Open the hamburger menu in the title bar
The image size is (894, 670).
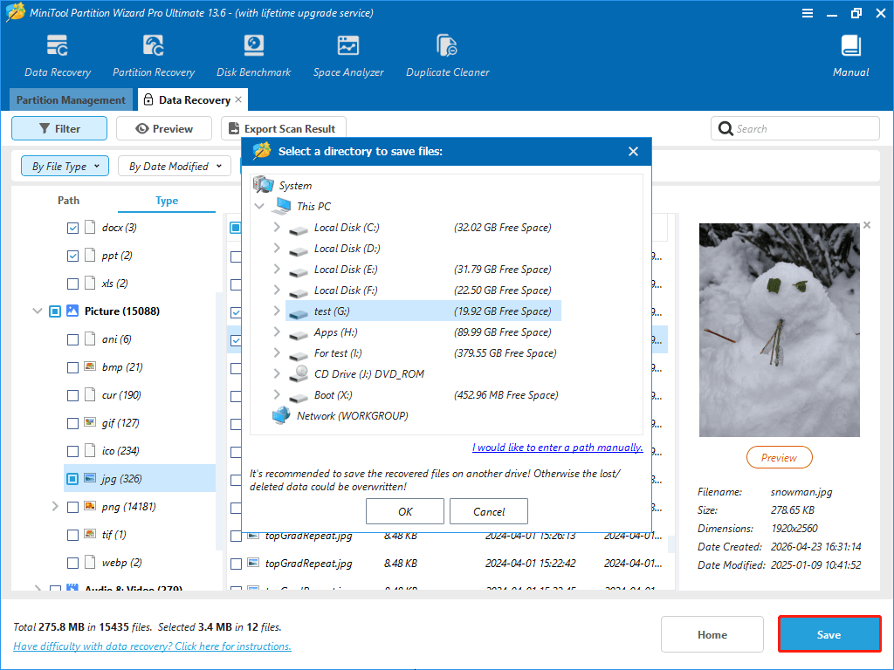pyautogui.click(x=808, y=13)
